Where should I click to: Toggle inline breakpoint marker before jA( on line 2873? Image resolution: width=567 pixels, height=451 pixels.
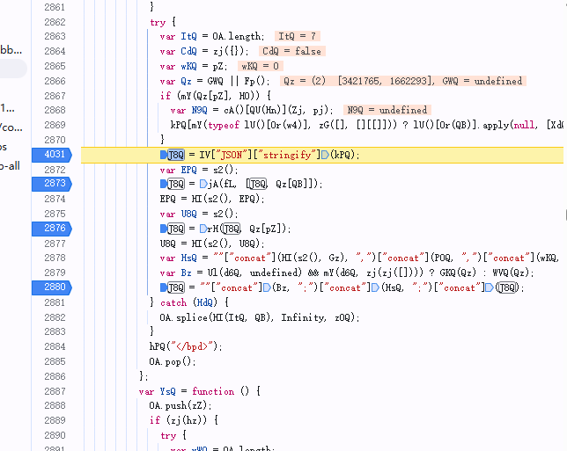click(203, 184)
